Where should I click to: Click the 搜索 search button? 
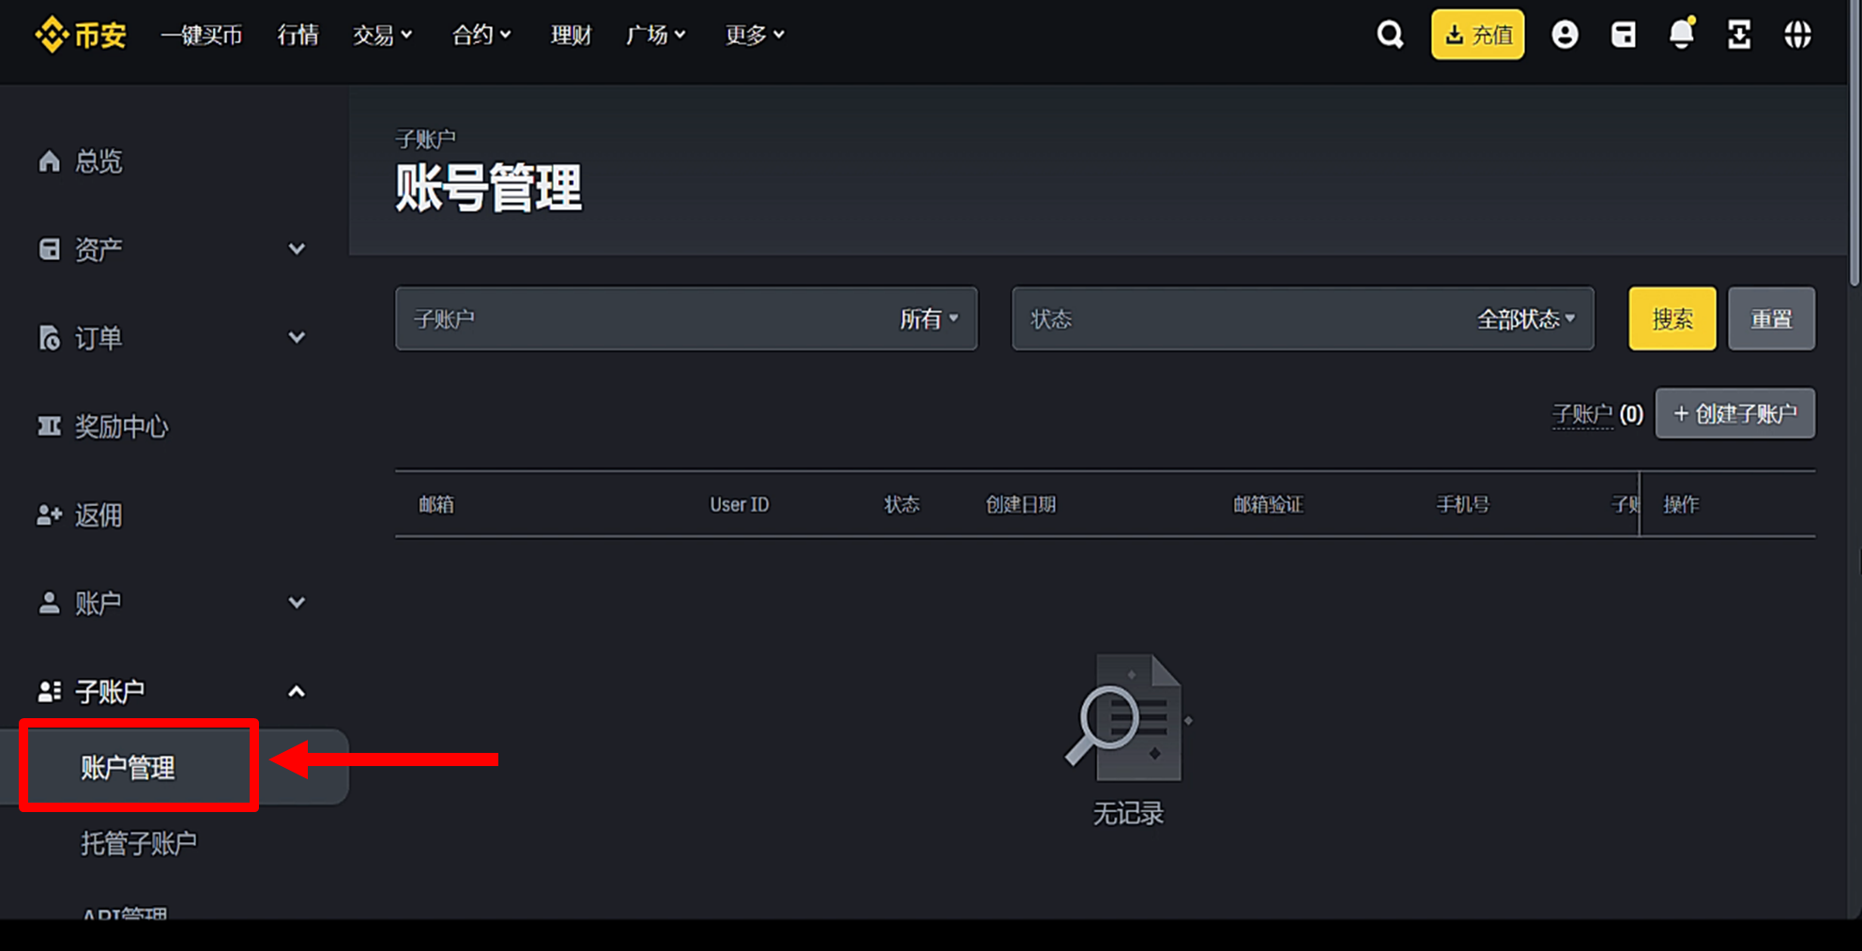(1671, 318)
